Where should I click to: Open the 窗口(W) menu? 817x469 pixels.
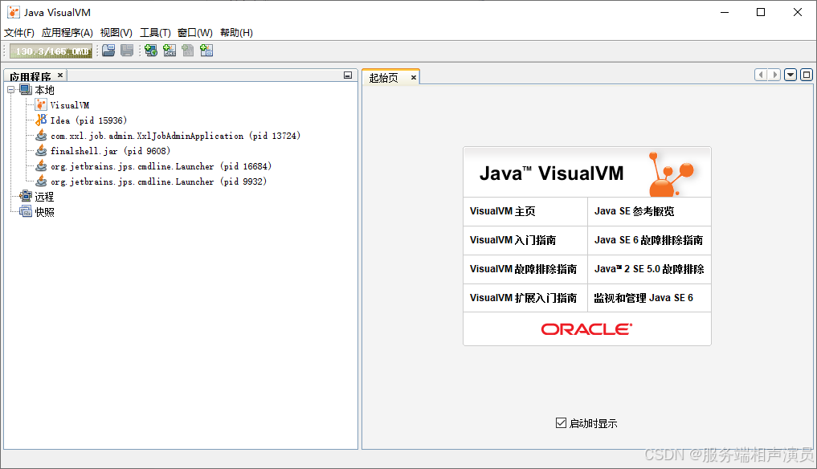click(x=195, y=33)
